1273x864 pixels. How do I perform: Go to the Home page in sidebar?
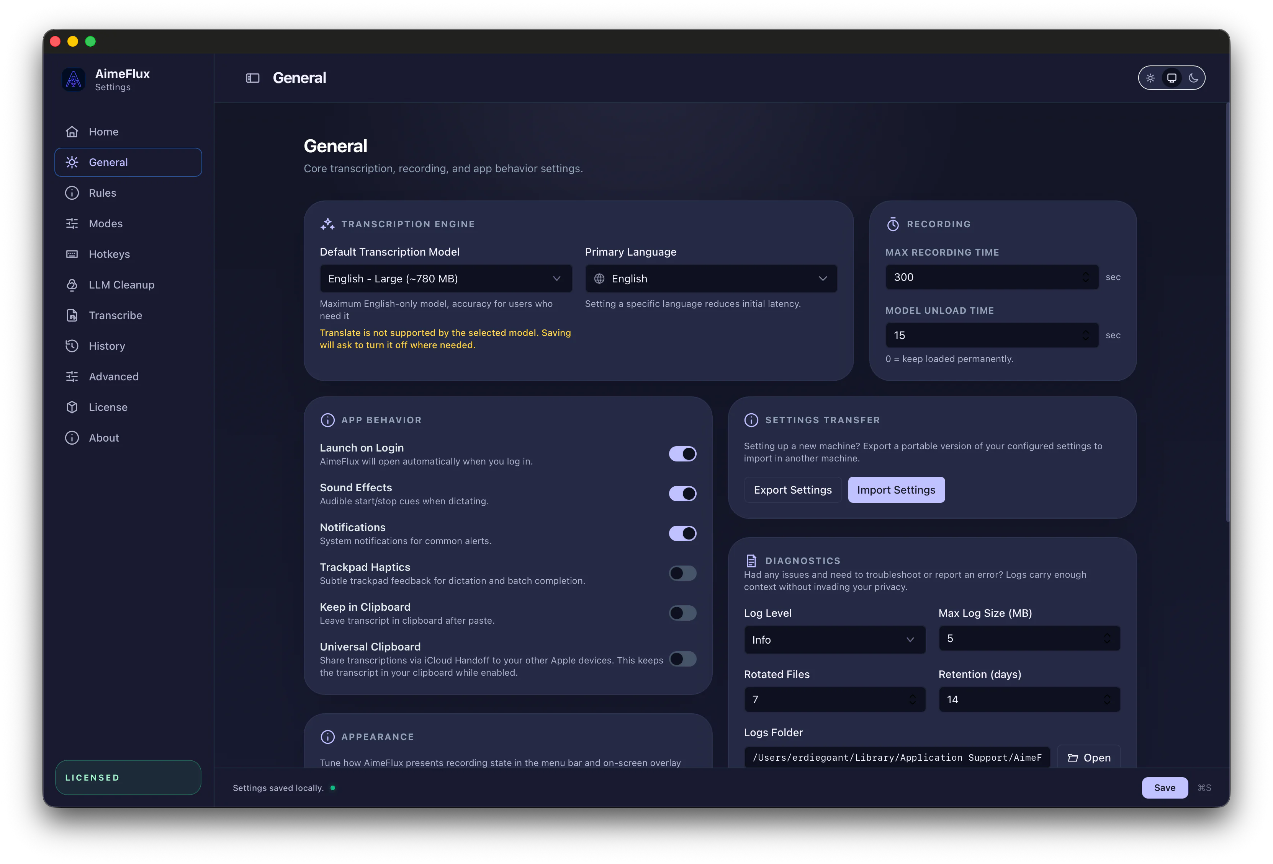[128, 132]
